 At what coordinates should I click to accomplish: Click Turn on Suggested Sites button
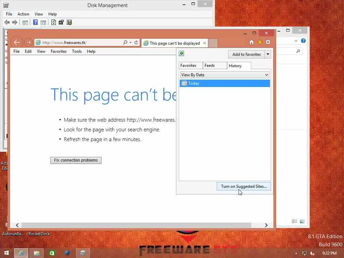244,186
